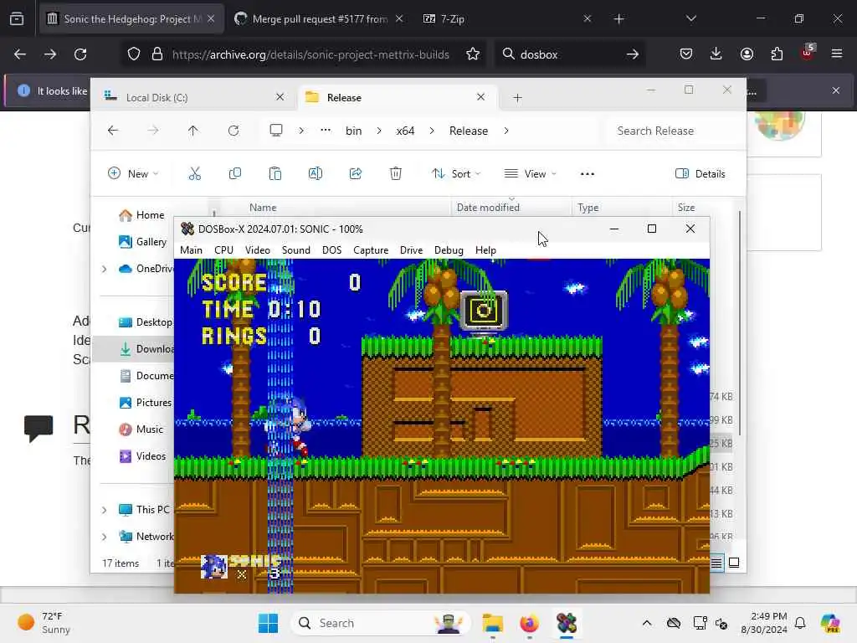Screen dimensions: 857x643
Task: Sort by Date modified column header
Action: point(488,208)
